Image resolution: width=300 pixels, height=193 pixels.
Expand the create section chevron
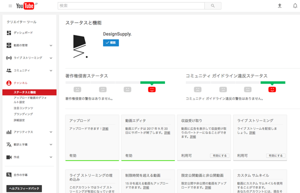(51, 157)
